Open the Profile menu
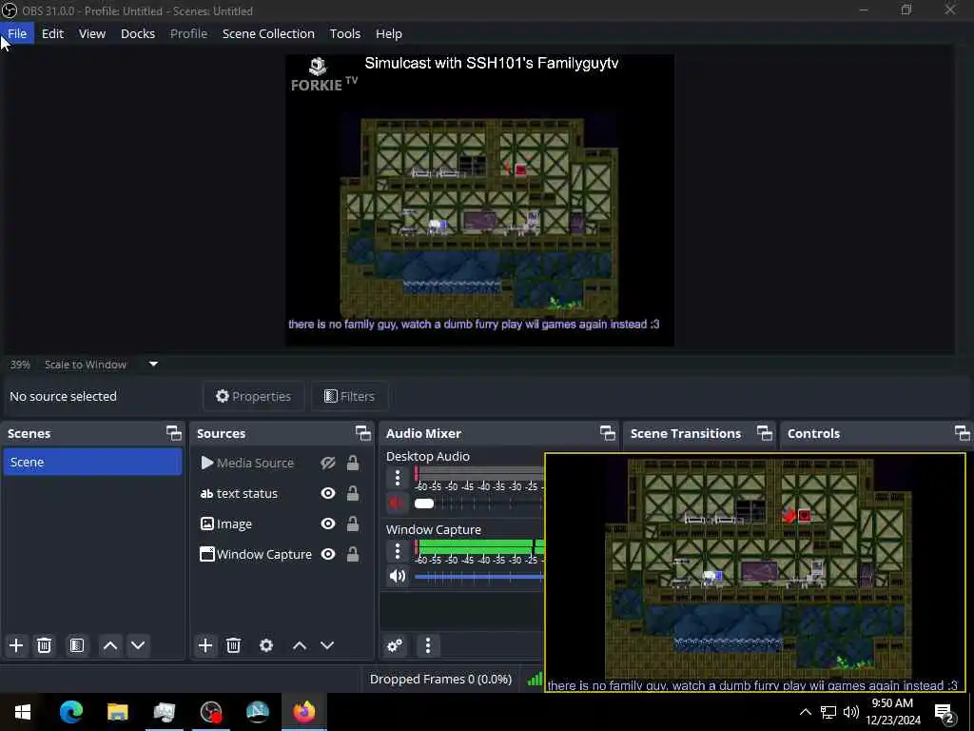974x731 pixels. pyautogui.click(x=189, y=33)
